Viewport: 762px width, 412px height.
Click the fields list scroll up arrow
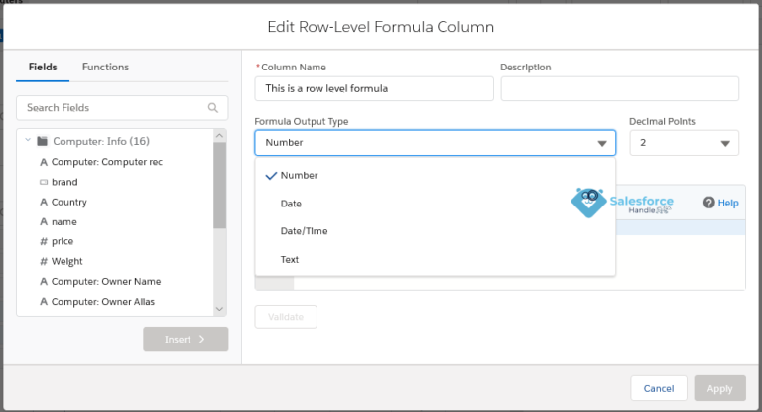pyautogui.click(x=219, y=136)
